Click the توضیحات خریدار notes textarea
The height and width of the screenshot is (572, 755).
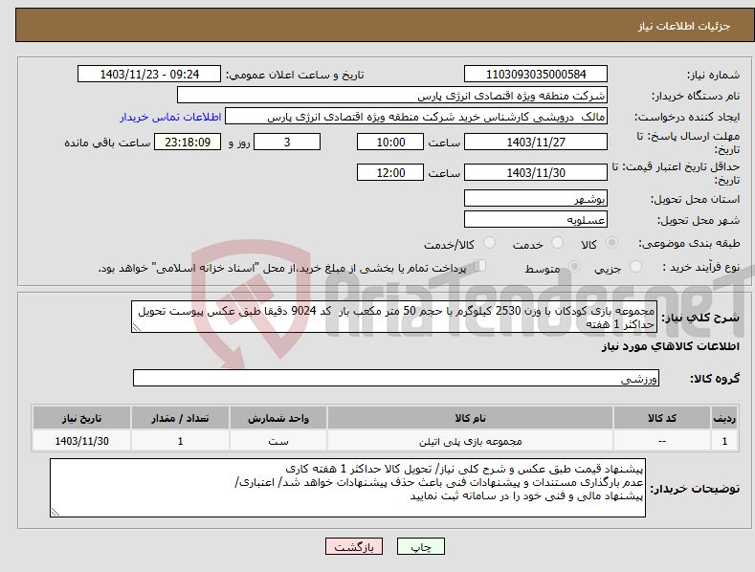click(x=347, y=488)
